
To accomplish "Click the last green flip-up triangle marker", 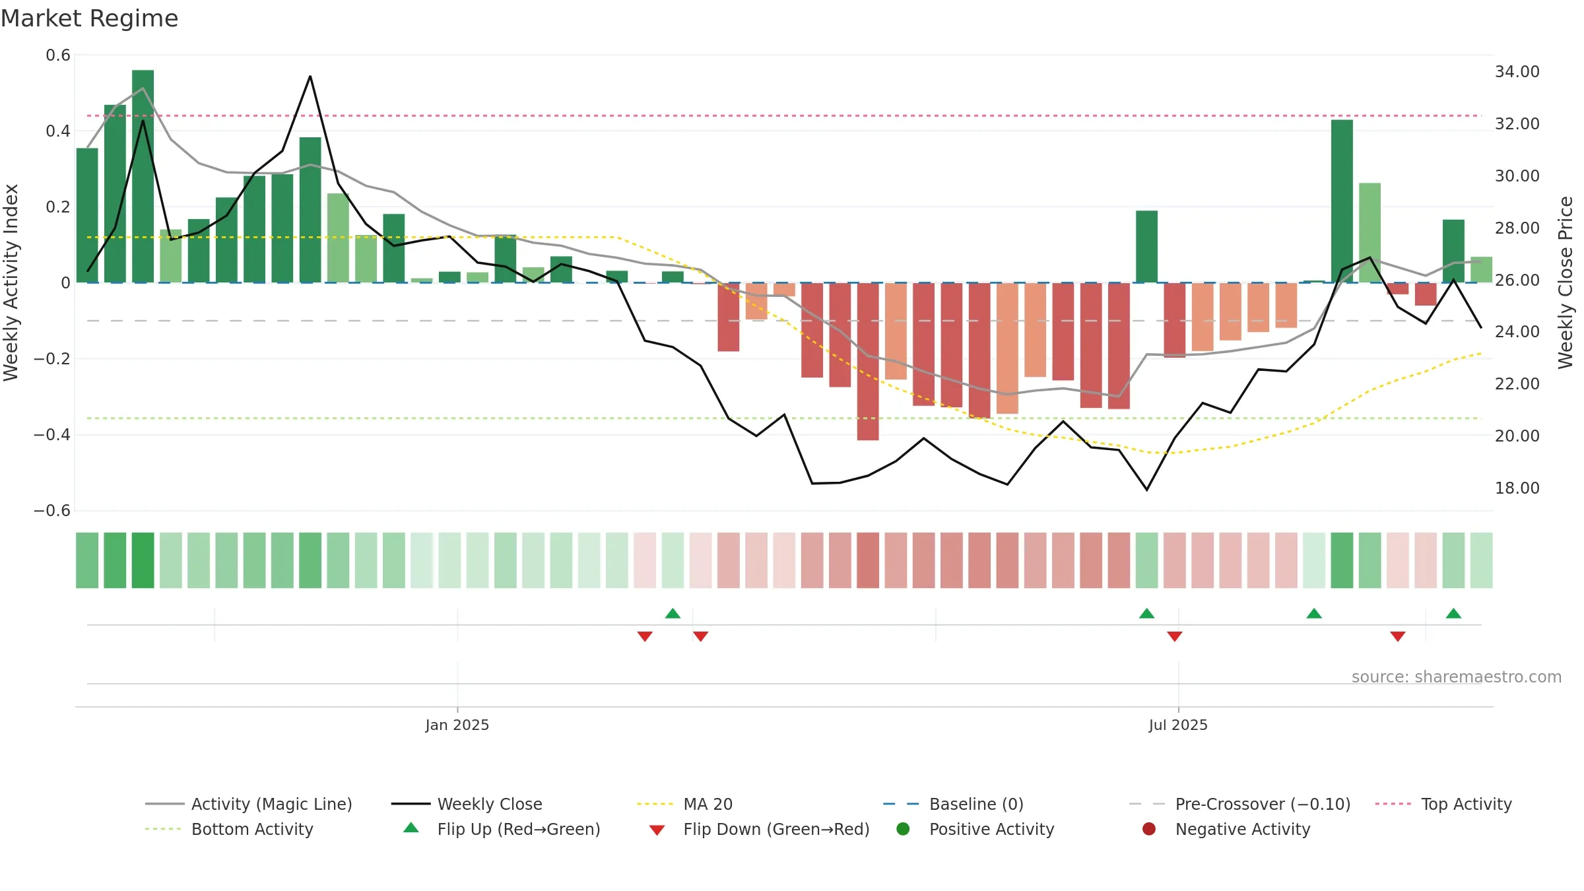I will click(1453, 613).
